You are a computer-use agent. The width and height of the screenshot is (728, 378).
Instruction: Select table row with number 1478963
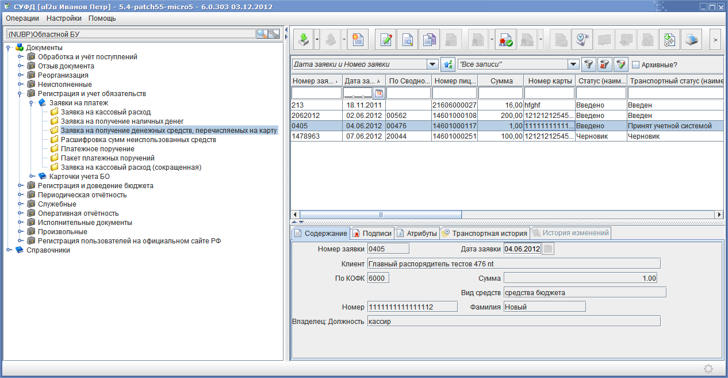[x=507, y=136]
